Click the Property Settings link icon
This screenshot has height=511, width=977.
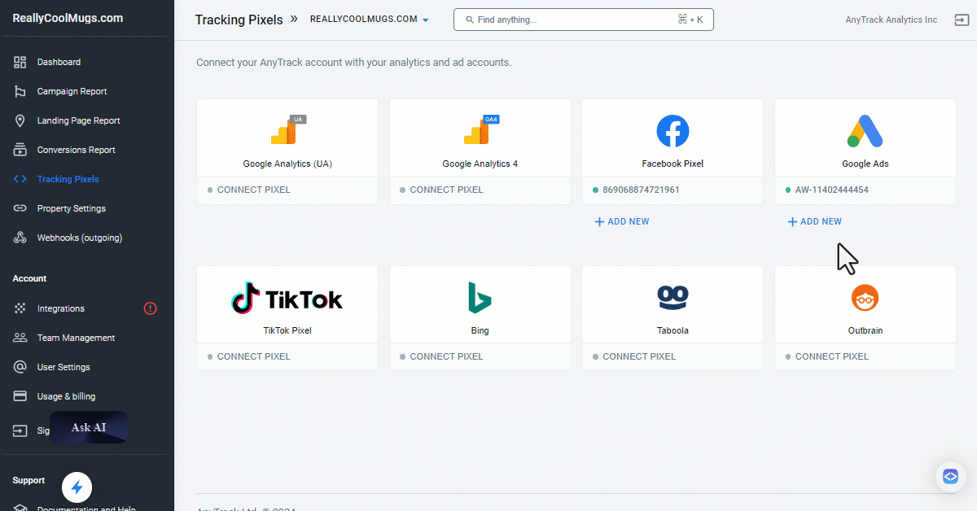(20, 208)
